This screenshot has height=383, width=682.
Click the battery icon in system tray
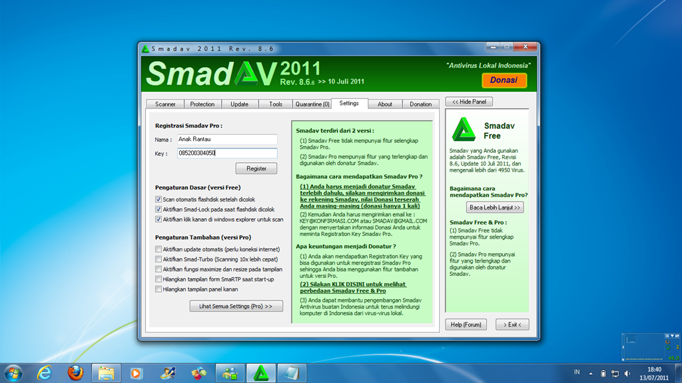click(x=603, y=374)
